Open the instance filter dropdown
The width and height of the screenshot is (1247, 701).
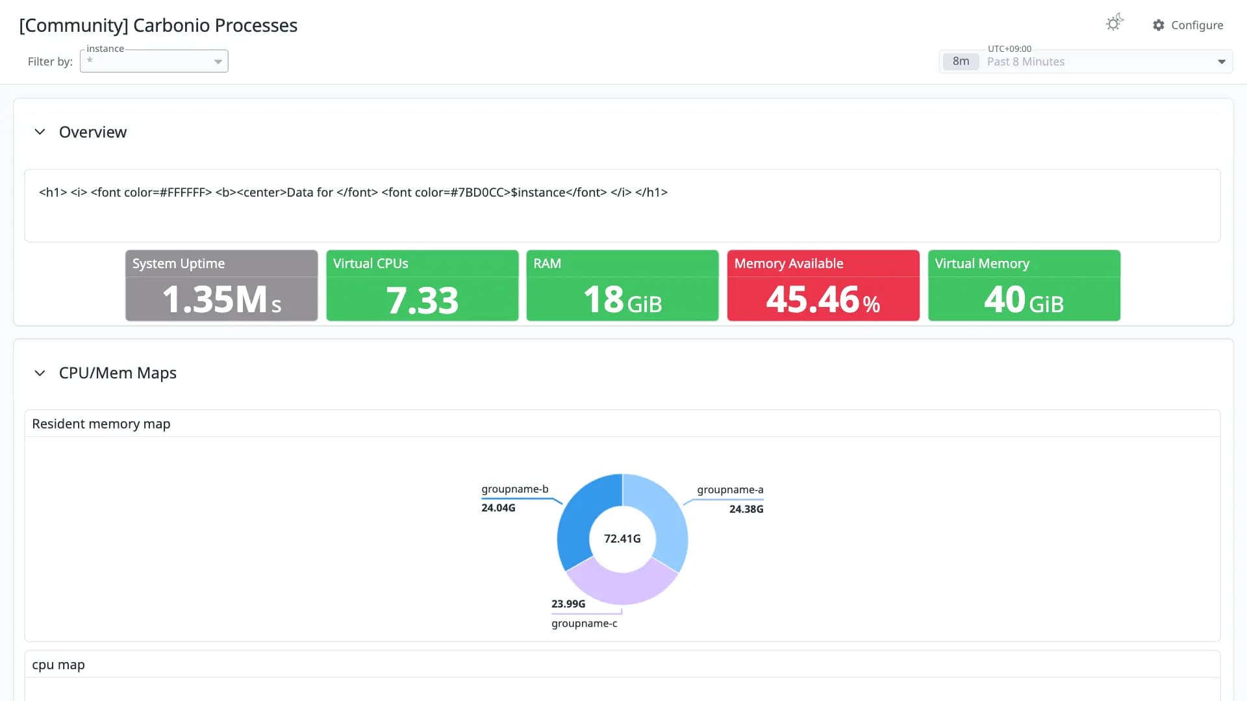click(x=154, y=61)
